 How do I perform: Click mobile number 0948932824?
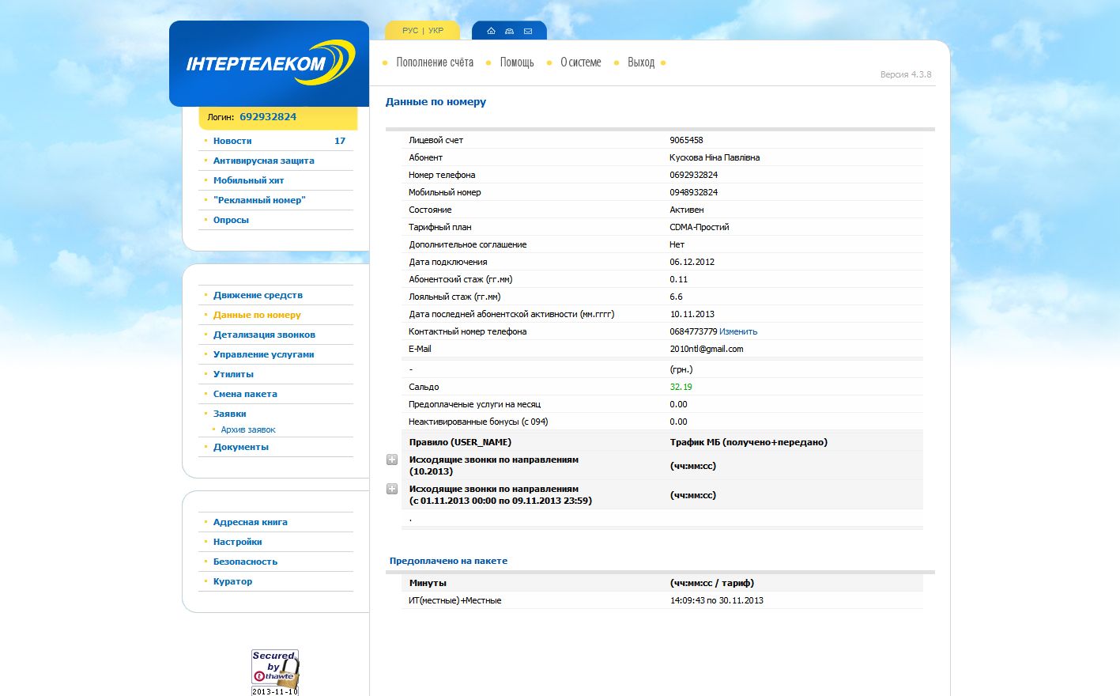(x=694, y=192)
